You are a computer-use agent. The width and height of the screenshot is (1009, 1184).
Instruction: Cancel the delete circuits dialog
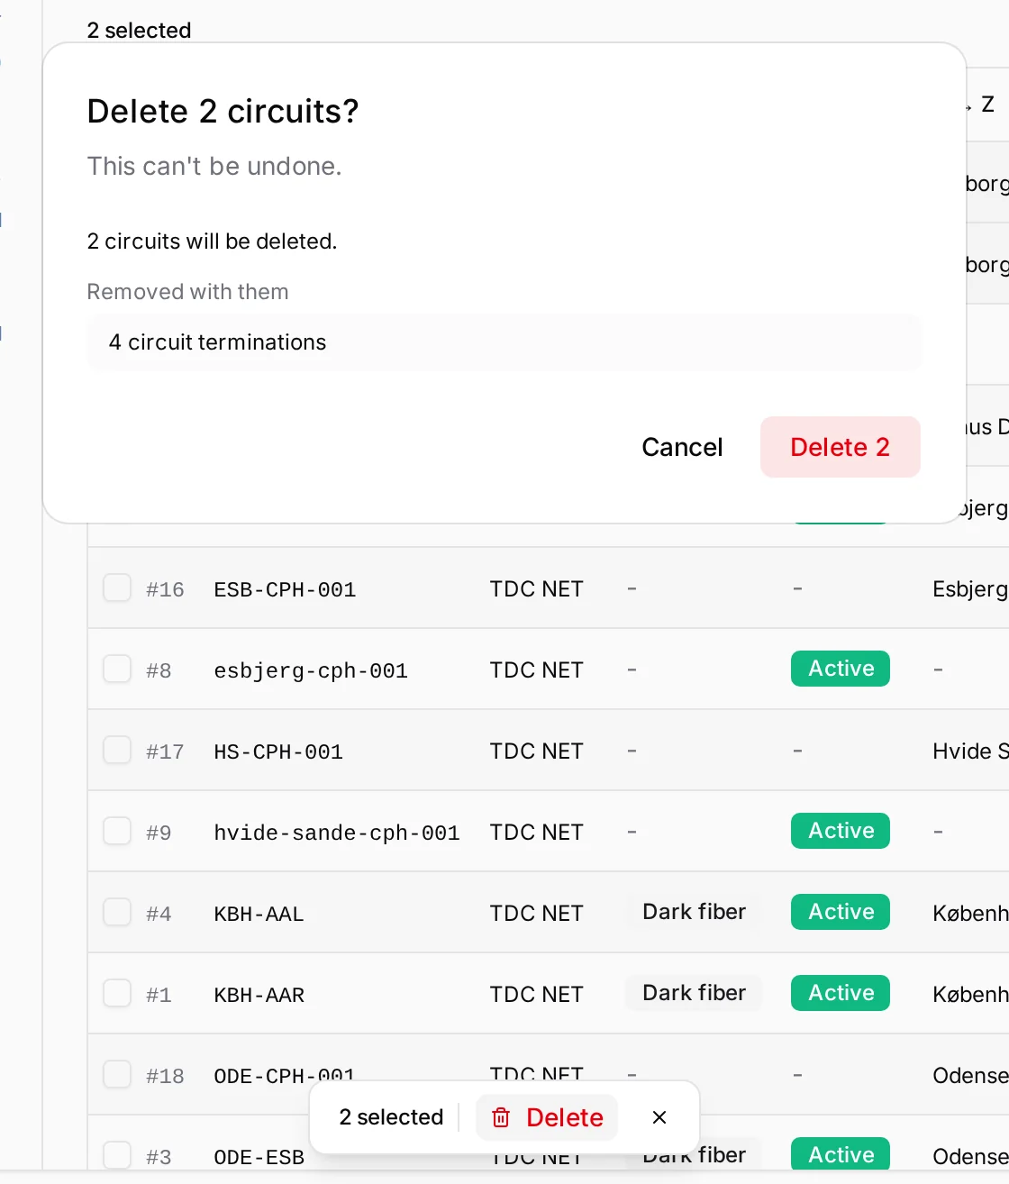click(x=682, y=447)
